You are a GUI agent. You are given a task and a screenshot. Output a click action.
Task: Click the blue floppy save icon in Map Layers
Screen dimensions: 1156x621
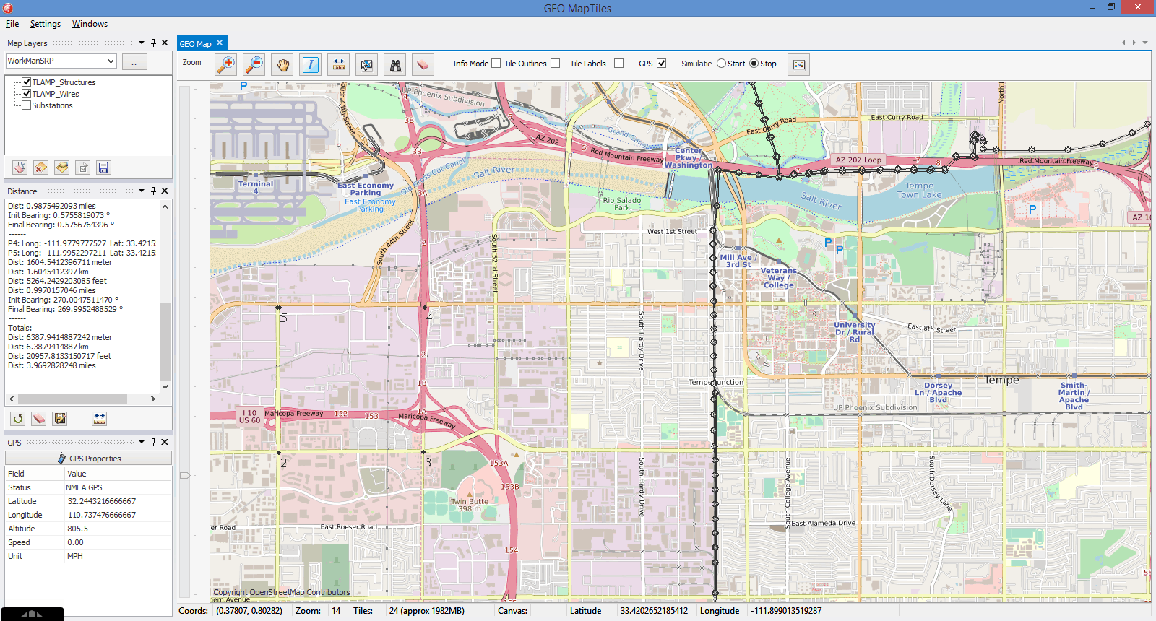pos(103,168)
